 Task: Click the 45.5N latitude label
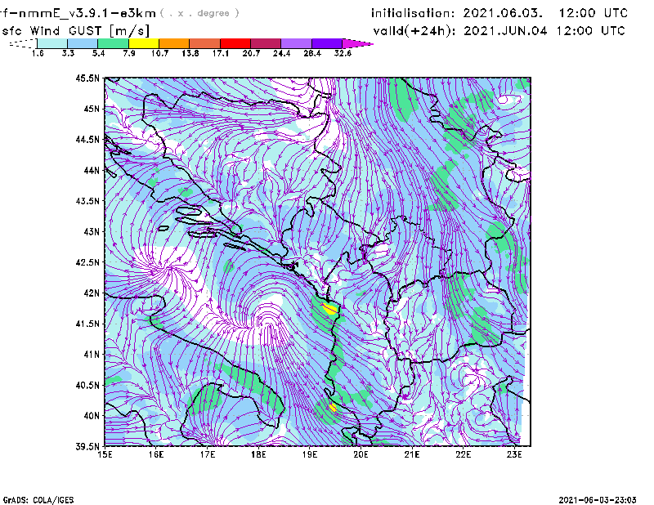point(87,78)
